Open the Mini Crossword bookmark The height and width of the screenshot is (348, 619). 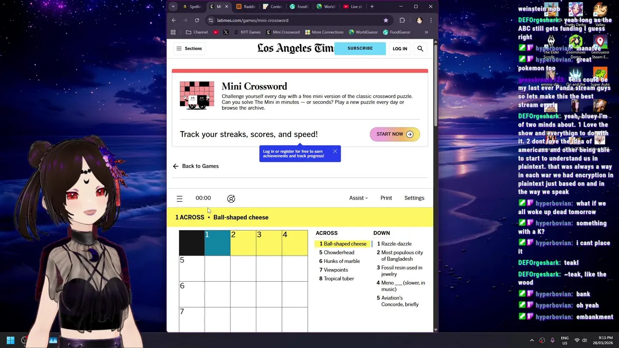click(283, 32)
